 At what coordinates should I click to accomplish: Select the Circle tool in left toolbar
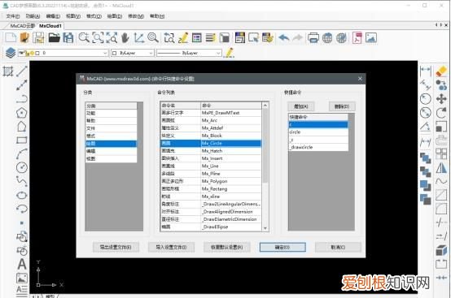pos(22,167)
